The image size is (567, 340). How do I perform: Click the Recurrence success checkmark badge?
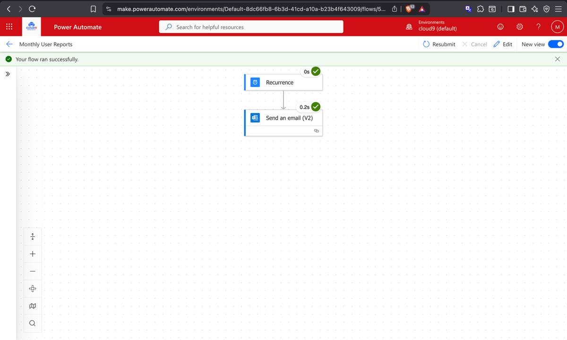tap(316, 71)
